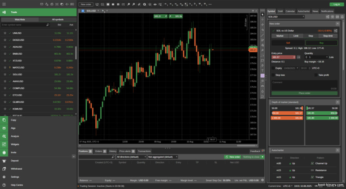Open the Orders tab
The image size is (346, 189).
tap(100, 151)
